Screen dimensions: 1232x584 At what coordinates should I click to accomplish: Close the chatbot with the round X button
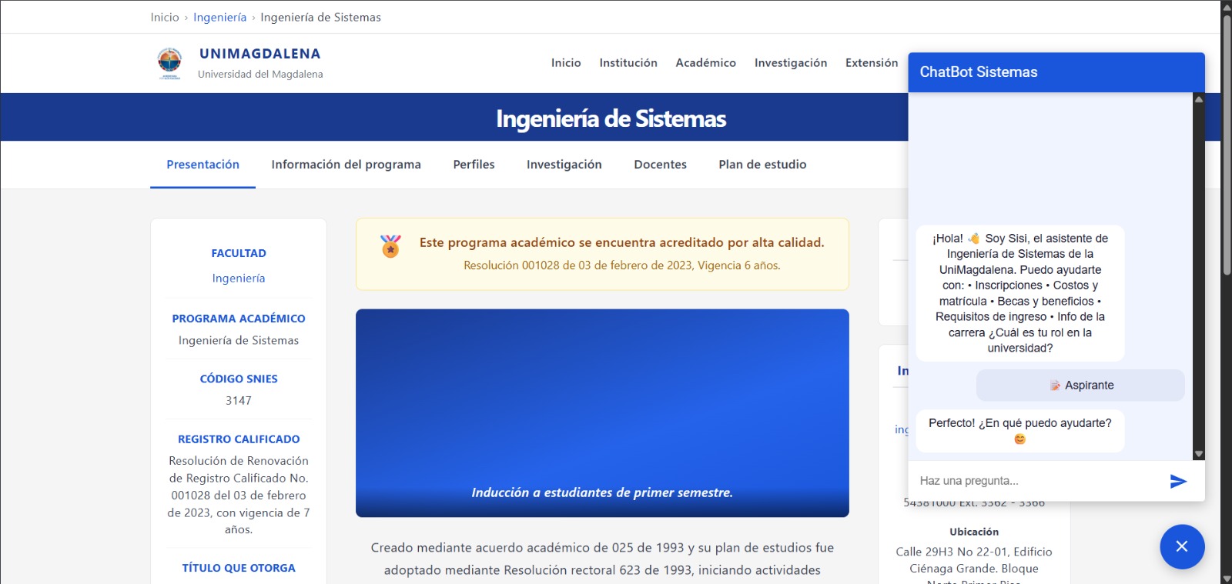(x=1182, y=546)
